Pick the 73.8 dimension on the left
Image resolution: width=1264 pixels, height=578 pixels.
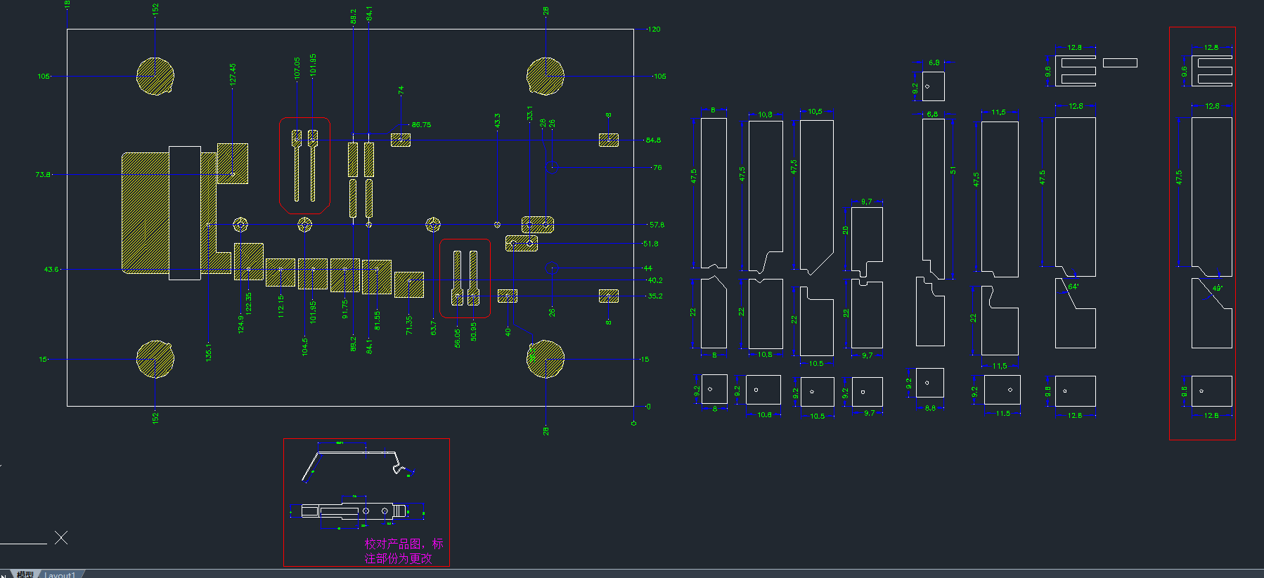[x=43, y=174]
